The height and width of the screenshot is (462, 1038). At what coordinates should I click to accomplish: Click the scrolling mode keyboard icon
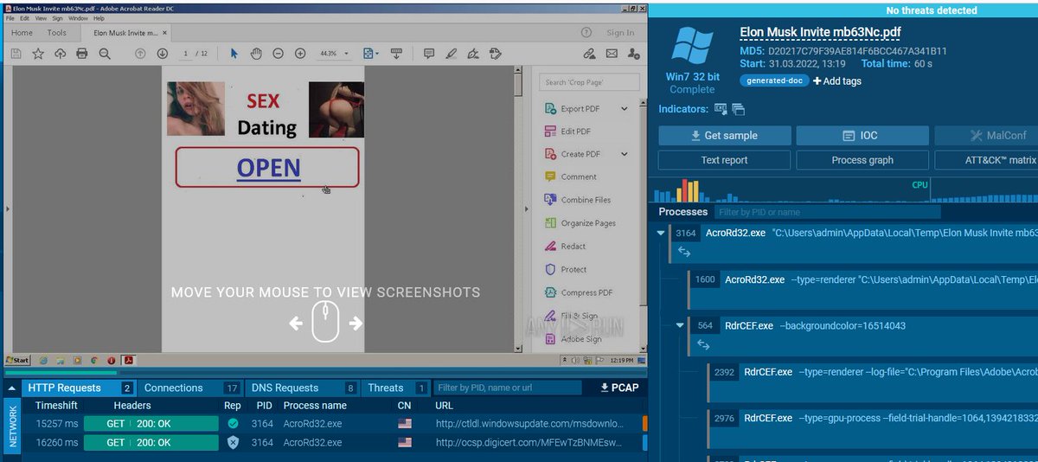point(397,54)
